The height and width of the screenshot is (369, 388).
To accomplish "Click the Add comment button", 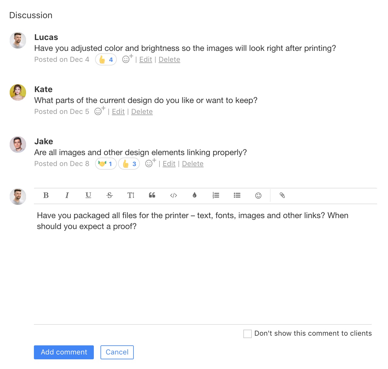I will [x=64, y=352].
